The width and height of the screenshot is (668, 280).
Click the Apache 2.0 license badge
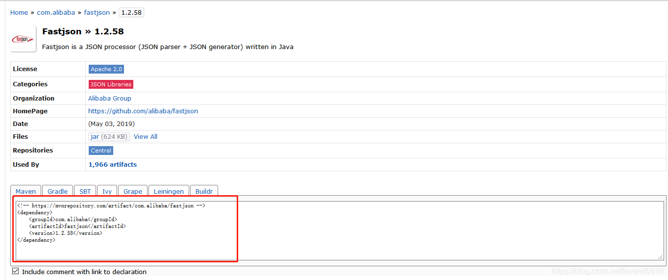pyautogui.click(x=106, y=69)
